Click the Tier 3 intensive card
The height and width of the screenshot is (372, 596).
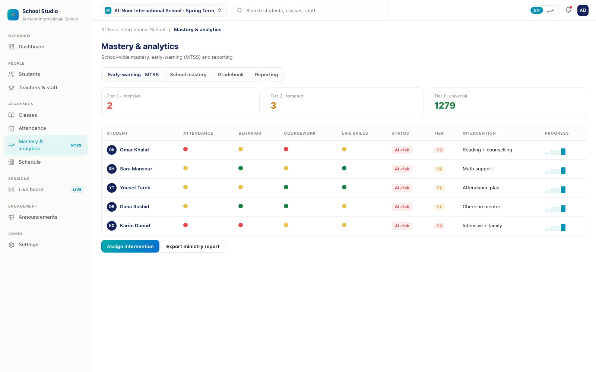pyautogui.click(x=180, y=103)
